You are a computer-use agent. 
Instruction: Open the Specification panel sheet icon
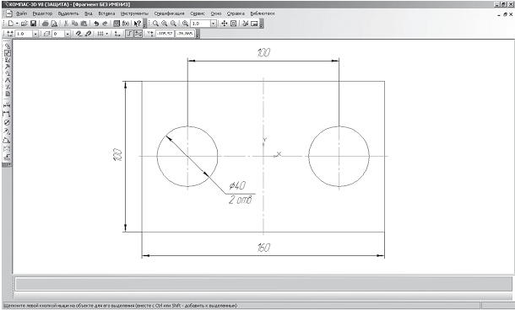[x=8, y=94]
